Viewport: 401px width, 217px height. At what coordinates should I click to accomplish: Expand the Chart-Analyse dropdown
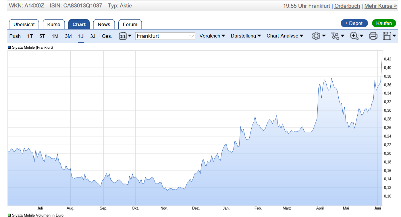[285, 36]
